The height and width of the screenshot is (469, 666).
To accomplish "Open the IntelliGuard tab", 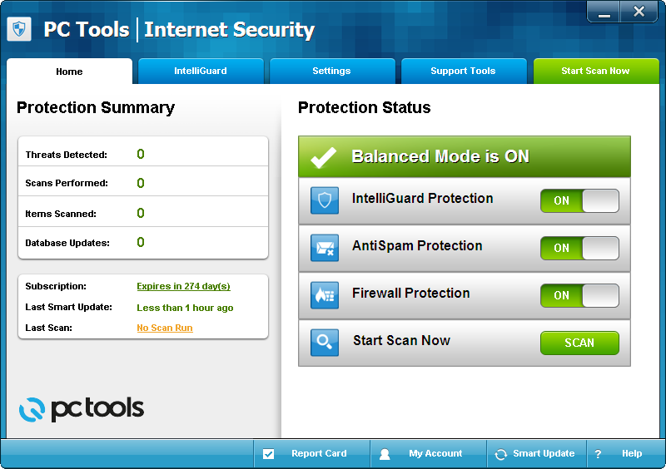I will (201, 72).
